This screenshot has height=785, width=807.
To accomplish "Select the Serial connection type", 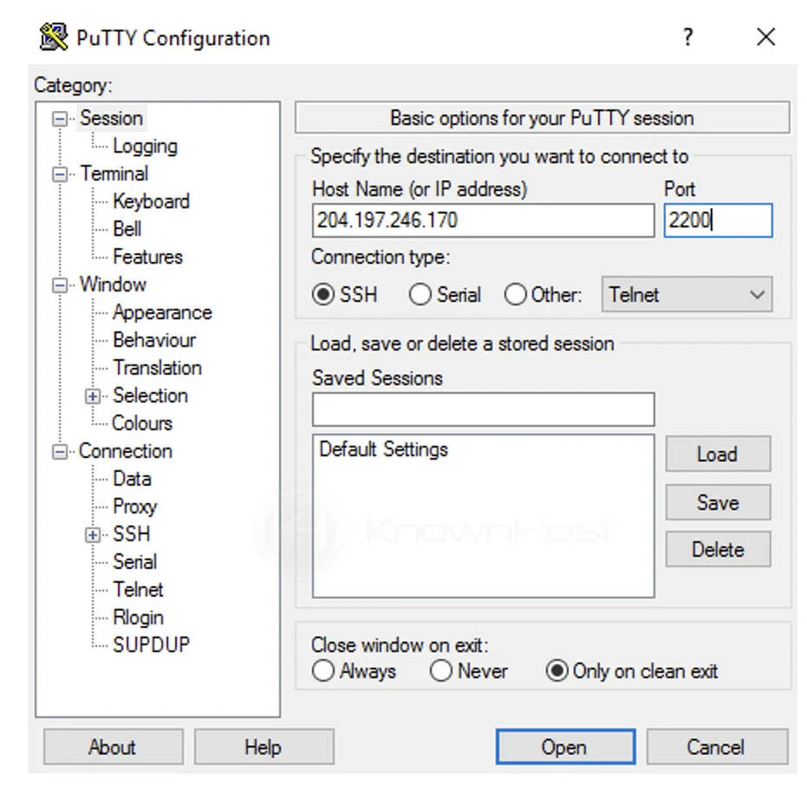I will click(x=420, y=295).
